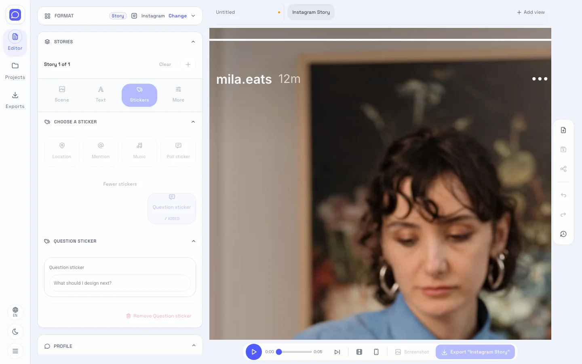Viewport: 582px width, 364px height.
Task: Select the Instagram Story view tab
Action: coord(311,12)
